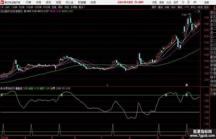Switch to 1分钟 chart period
216x139 pixels.
tap(14, 7)
